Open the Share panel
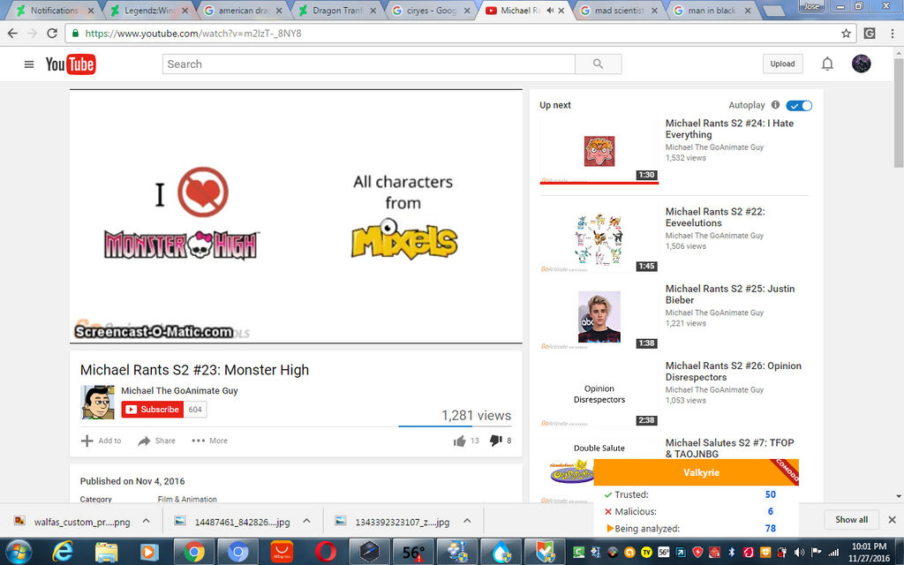This screenshot has height=565, width=904. coord(156,441)
